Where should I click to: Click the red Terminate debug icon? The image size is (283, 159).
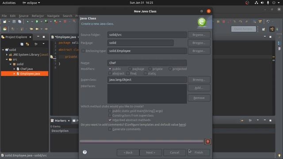pyautogui.click(x=224, y=22)
